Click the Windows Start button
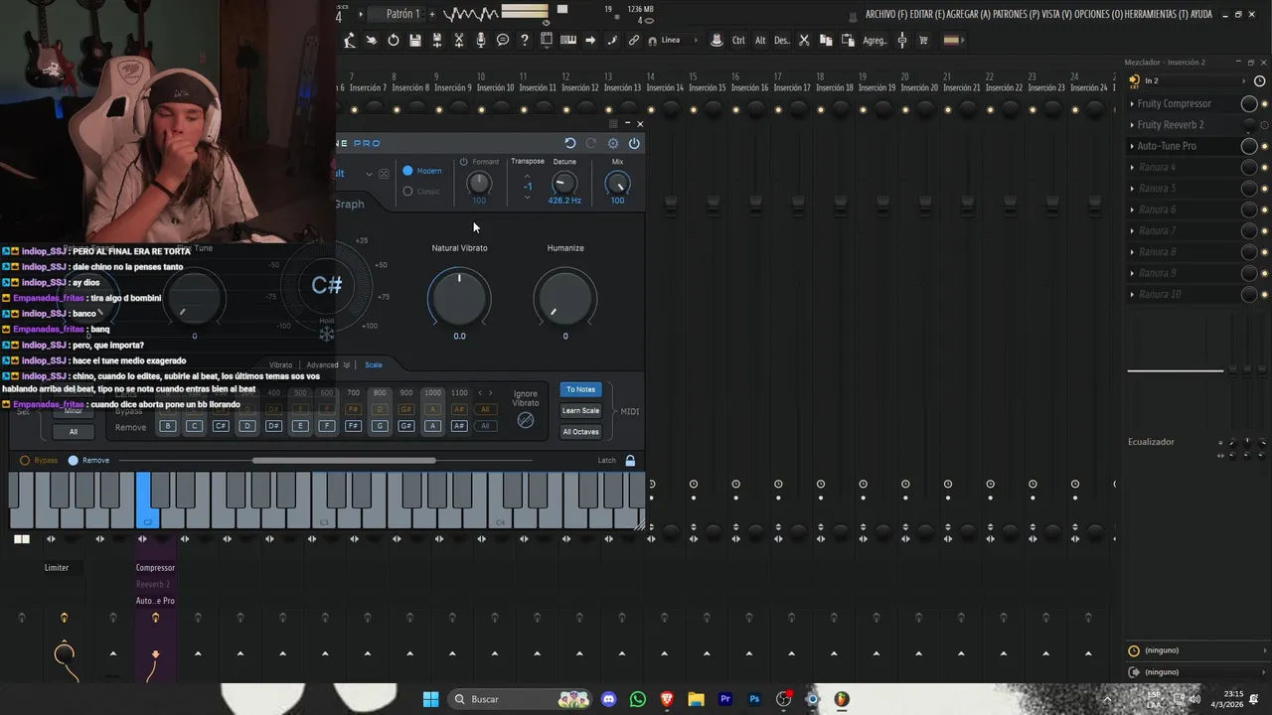 coord(430,699)
